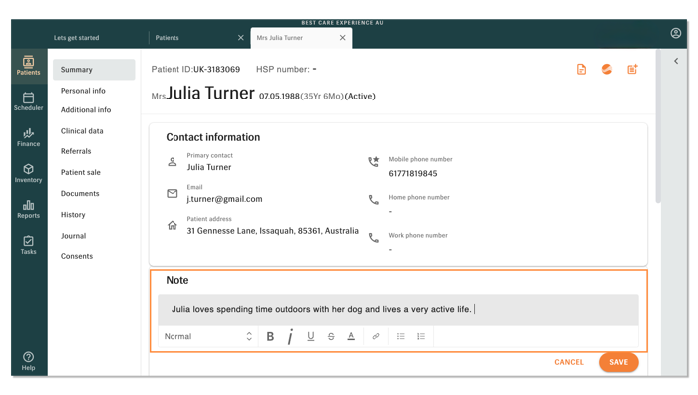Screen dimensions: 698x395
Task: Click address 31 Gennesse Lane
Action: tap(272, 231)
